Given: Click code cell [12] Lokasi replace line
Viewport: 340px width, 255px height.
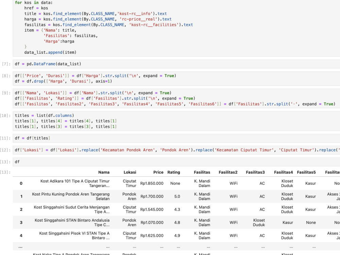Looking at the screenshot, I should coord(176,150).
